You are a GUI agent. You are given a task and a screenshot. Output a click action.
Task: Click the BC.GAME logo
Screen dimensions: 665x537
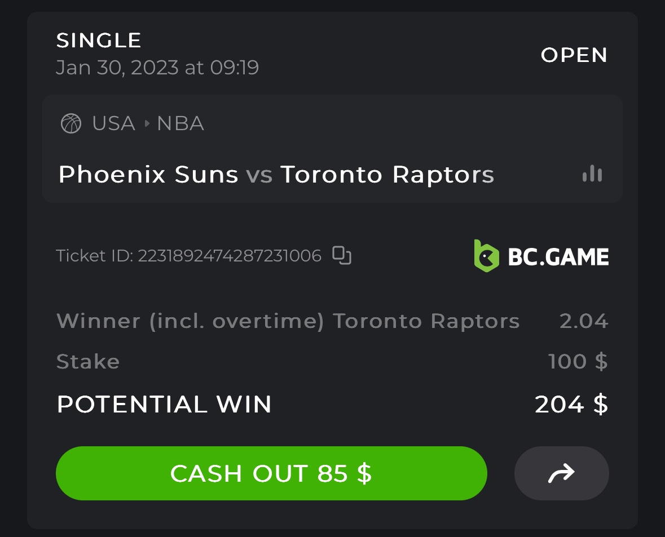541,256
